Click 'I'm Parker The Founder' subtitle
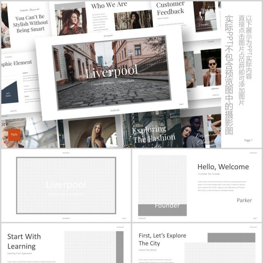Viewport: 263px width, 263px height. (209, 174)
